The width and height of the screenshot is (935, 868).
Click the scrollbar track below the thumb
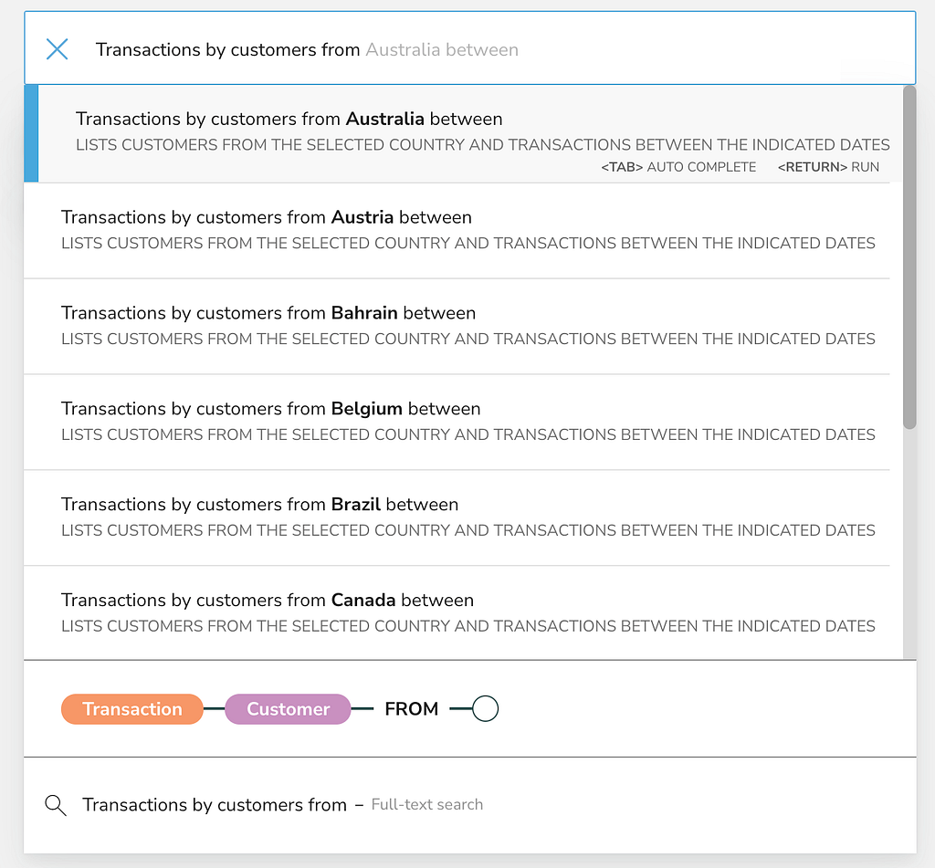pyautogui.click(x=909, y=548)
